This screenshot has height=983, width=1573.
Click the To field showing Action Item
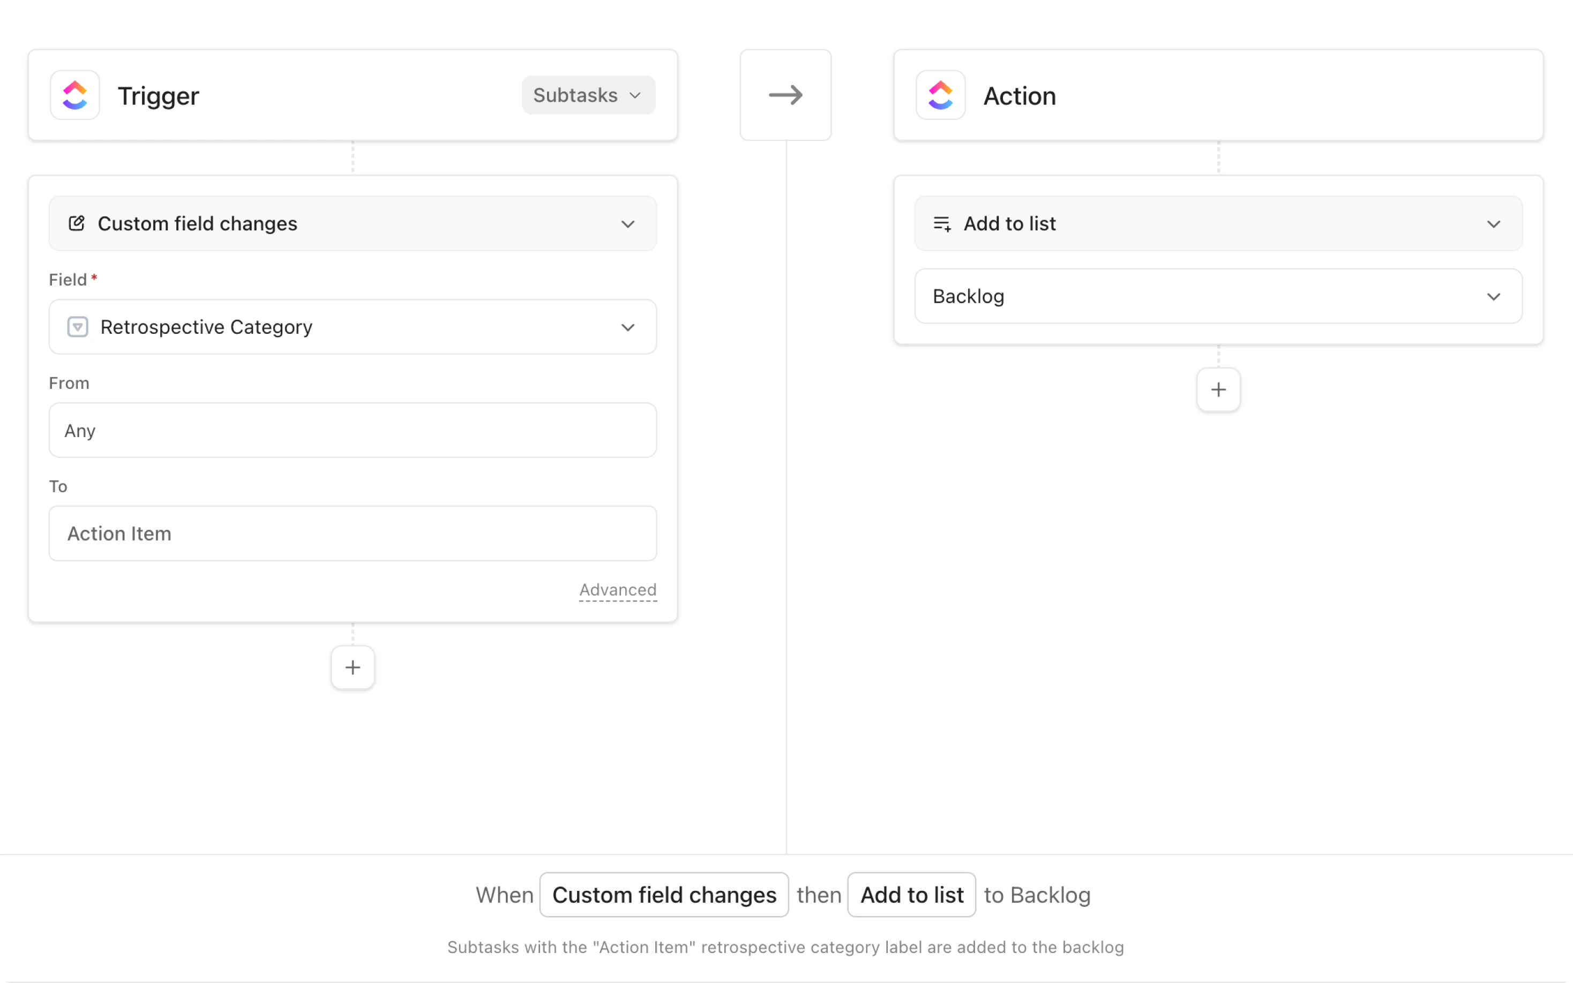353,533
